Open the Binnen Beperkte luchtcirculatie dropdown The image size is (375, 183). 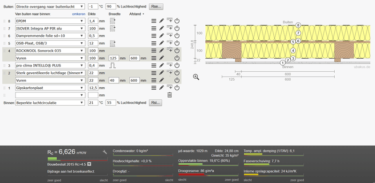(x=50, y=103)
